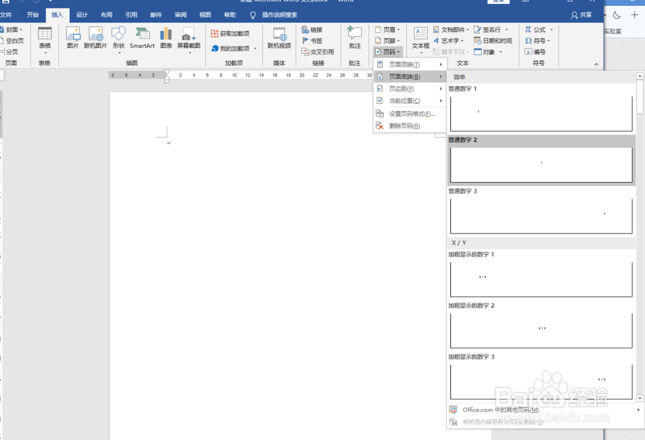Open the 帮助 Help tab
This screenshot has height=440, width=645.
230,15
